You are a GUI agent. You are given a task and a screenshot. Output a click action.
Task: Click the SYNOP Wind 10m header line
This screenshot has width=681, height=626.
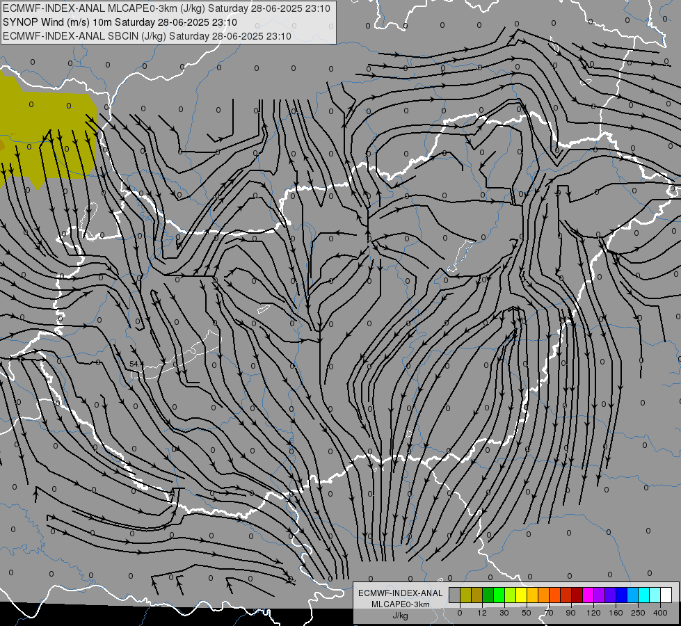[120, 22]
